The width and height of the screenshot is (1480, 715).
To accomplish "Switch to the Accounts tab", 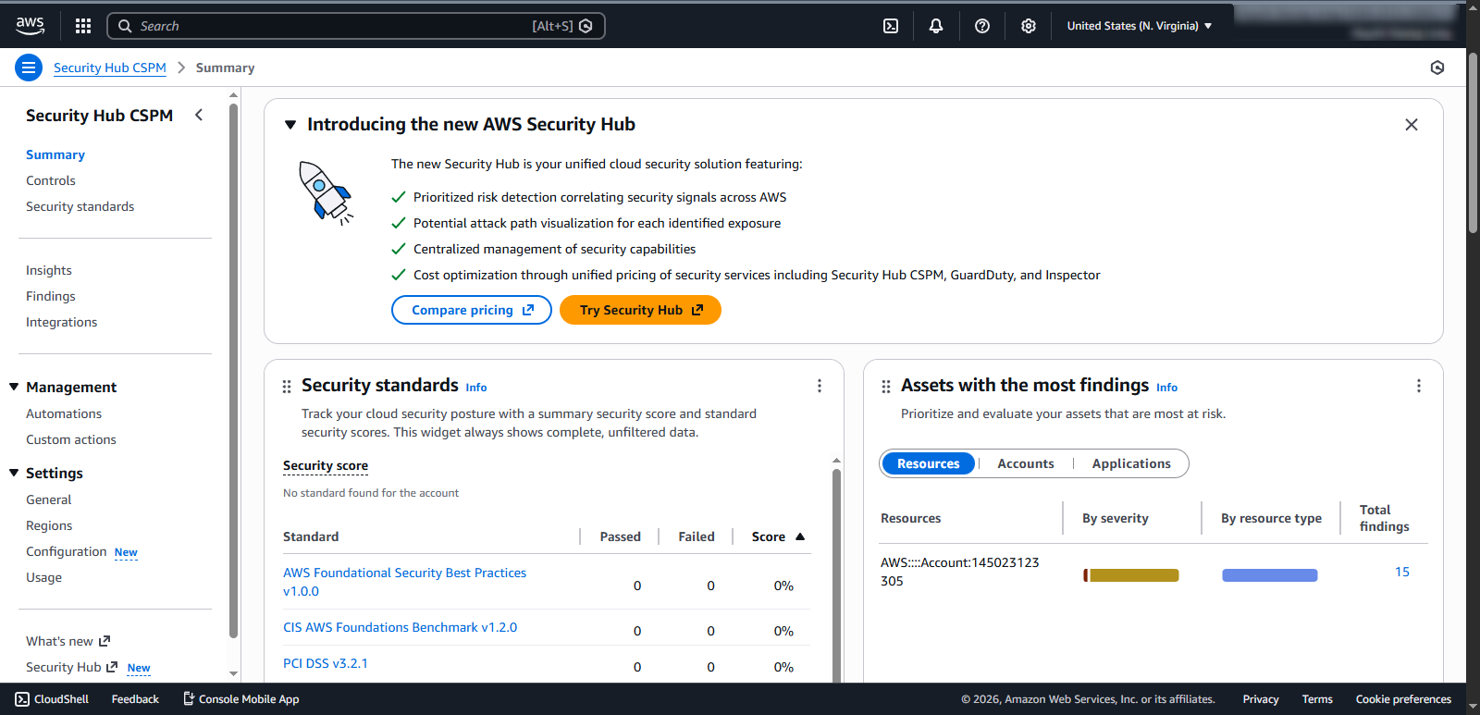I will [x=1026, y=463].
